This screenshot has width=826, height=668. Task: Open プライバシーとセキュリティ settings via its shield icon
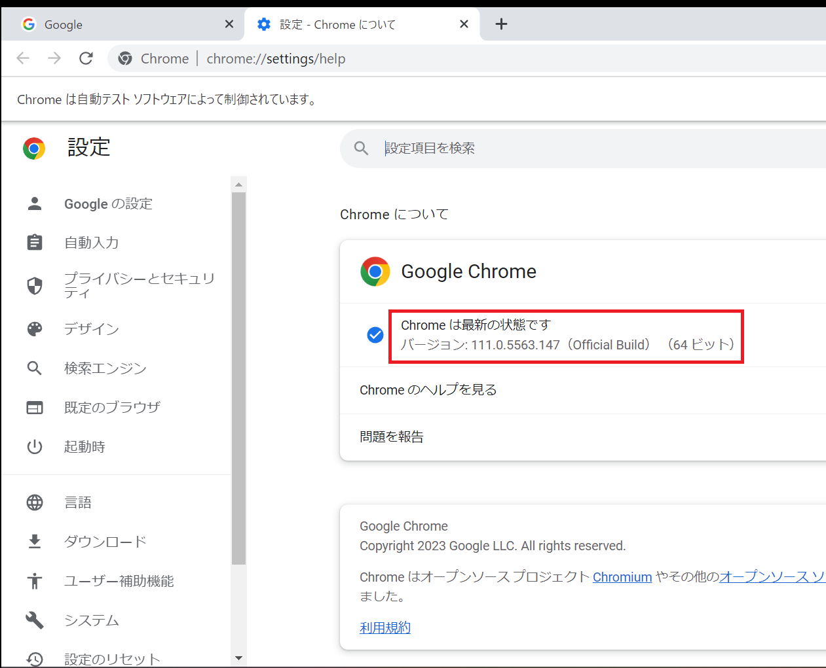[x=34, y=286]
